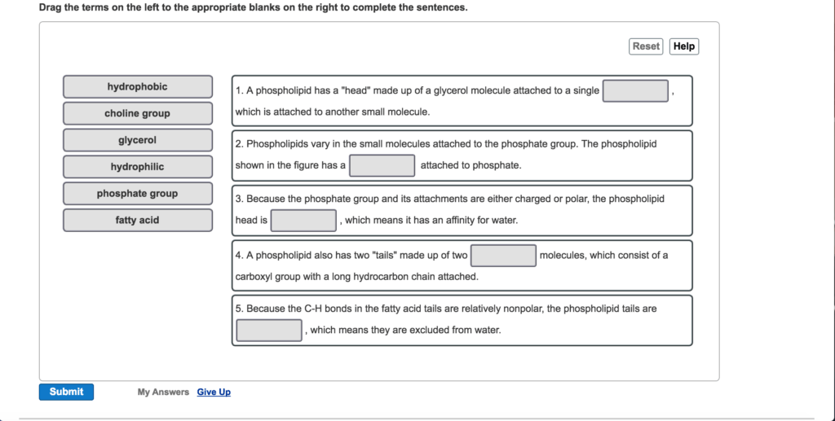Click the text "which means they are excluded from water"
This screenshot has height=421, width=835.
[405, 330]
